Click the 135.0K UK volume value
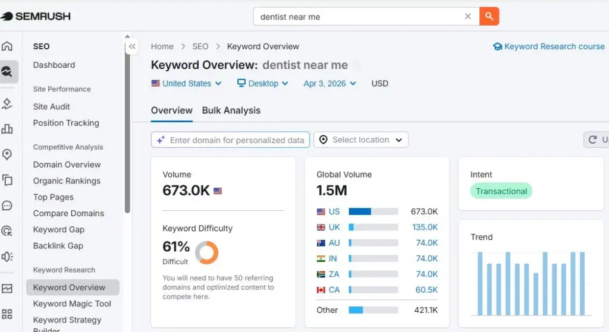Image resolution: width=609 pixels, height=332 pixels. (425, 227)
